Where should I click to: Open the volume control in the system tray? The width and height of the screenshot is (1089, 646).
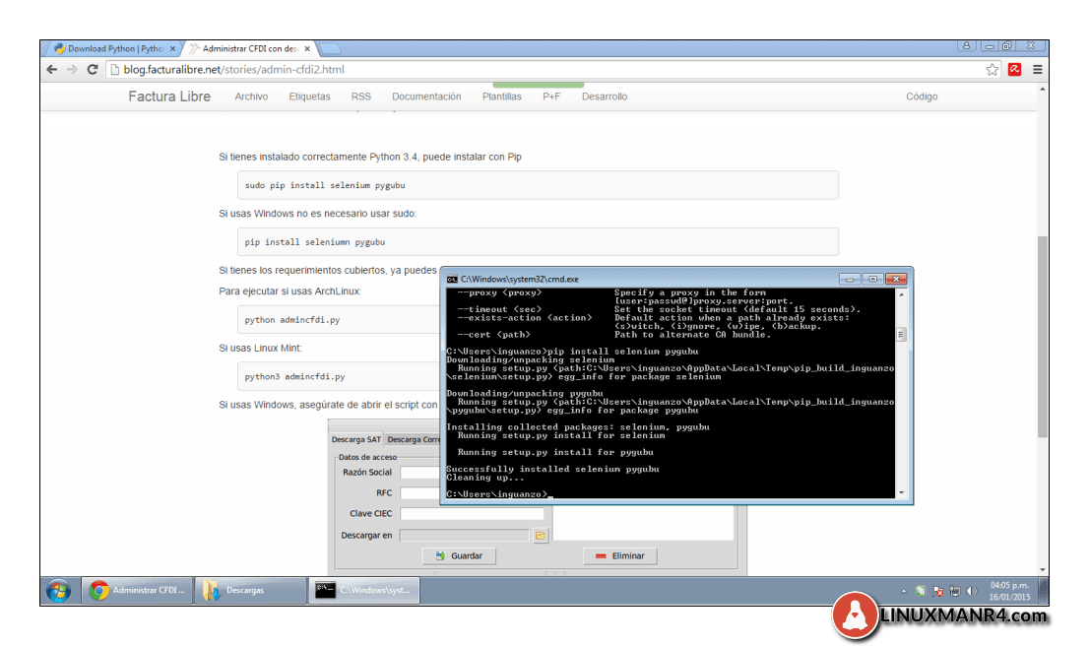pos(972,590)
